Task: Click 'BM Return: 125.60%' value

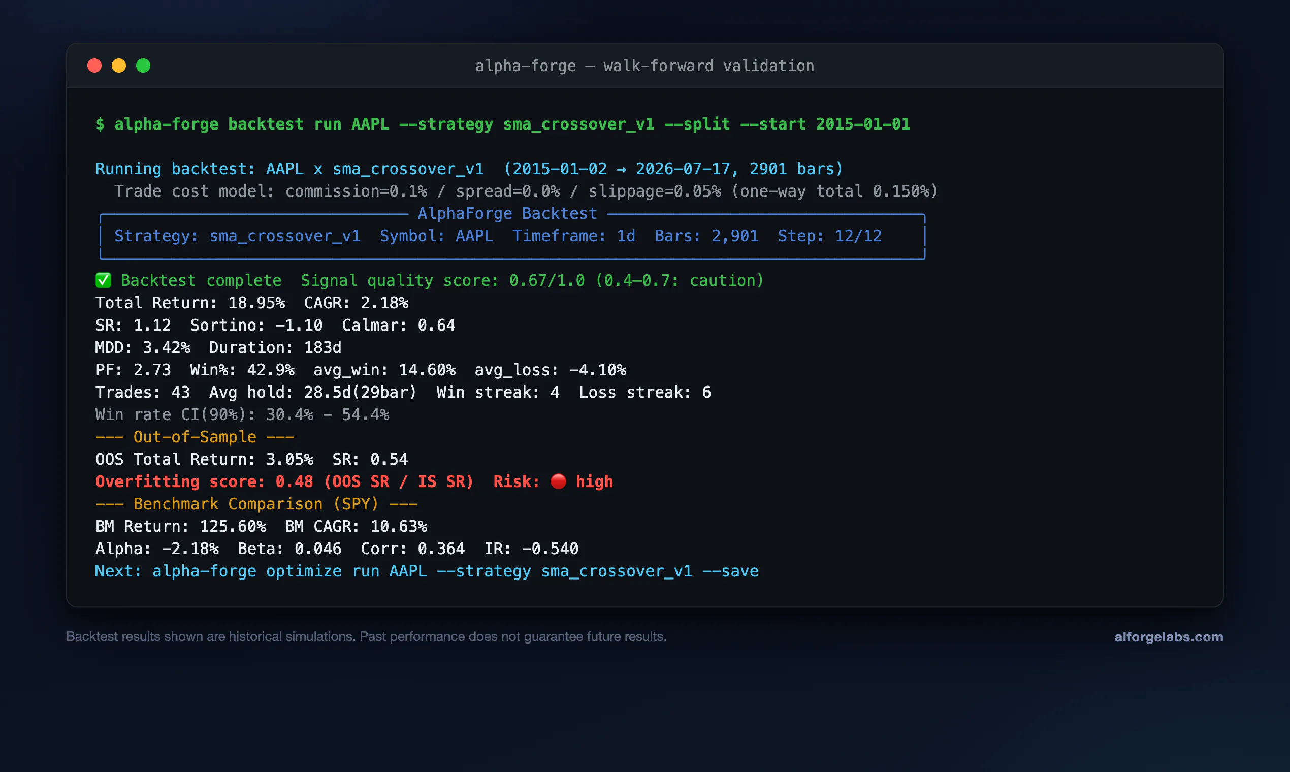Action: click(x=180, y=527)
